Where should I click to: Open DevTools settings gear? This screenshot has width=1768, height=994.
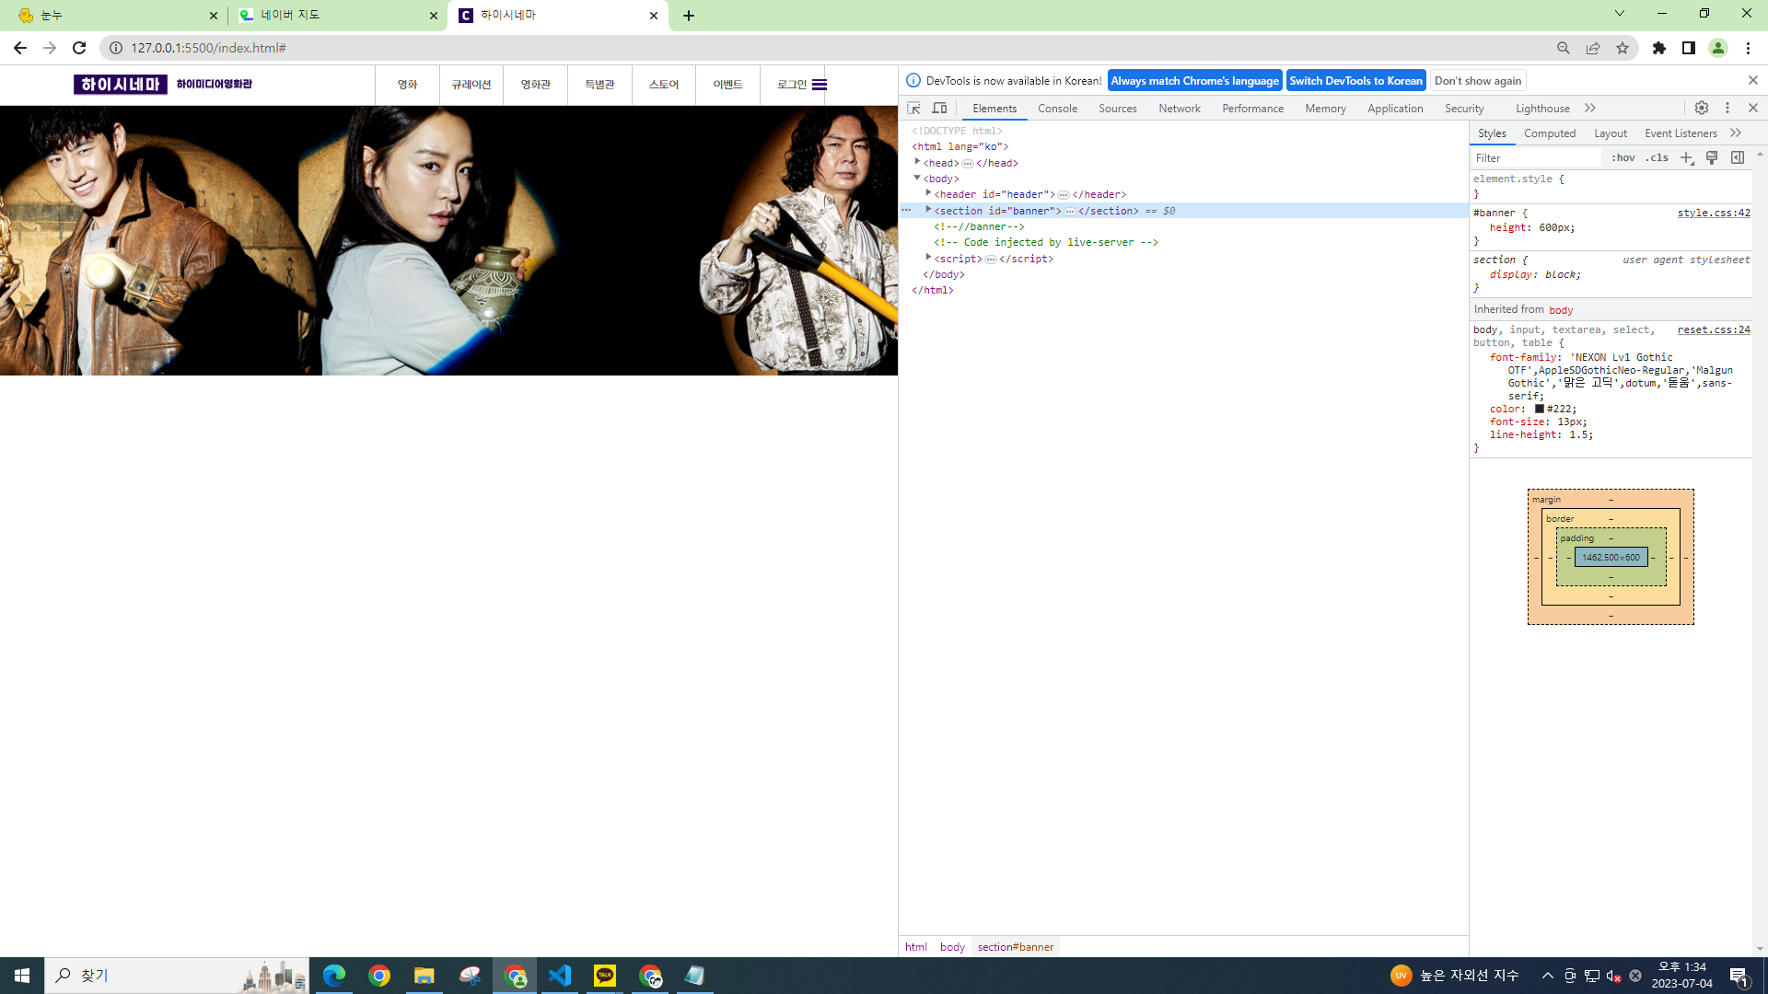point(1702,109)
